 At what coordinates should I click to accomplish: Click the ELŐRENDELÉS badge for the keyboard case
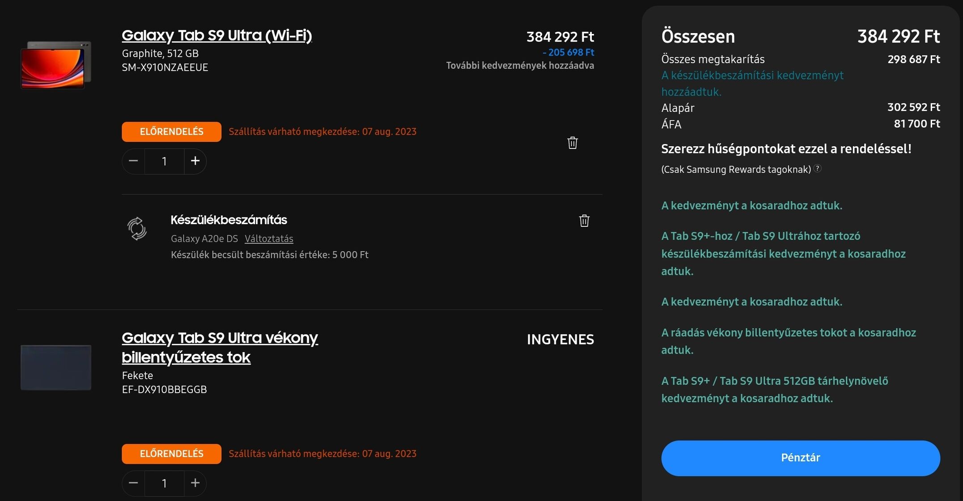point(171,454)
